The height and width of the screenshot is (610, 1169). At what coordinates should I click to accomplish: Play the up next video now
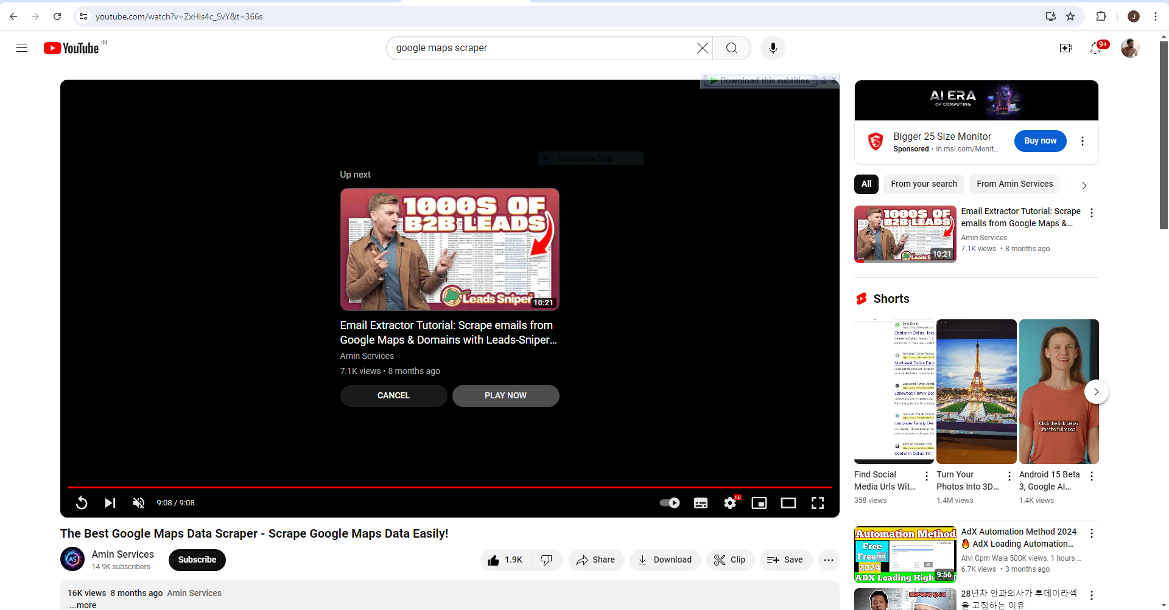click(505, 396)
